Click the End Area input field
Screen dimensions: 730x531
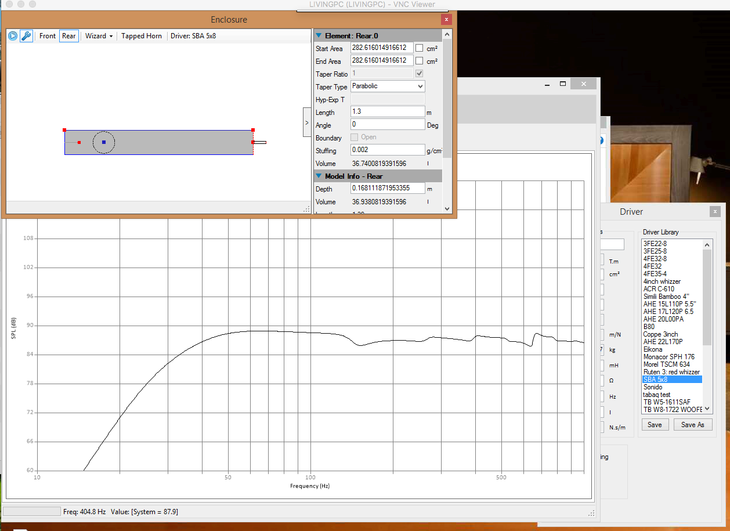382,60
